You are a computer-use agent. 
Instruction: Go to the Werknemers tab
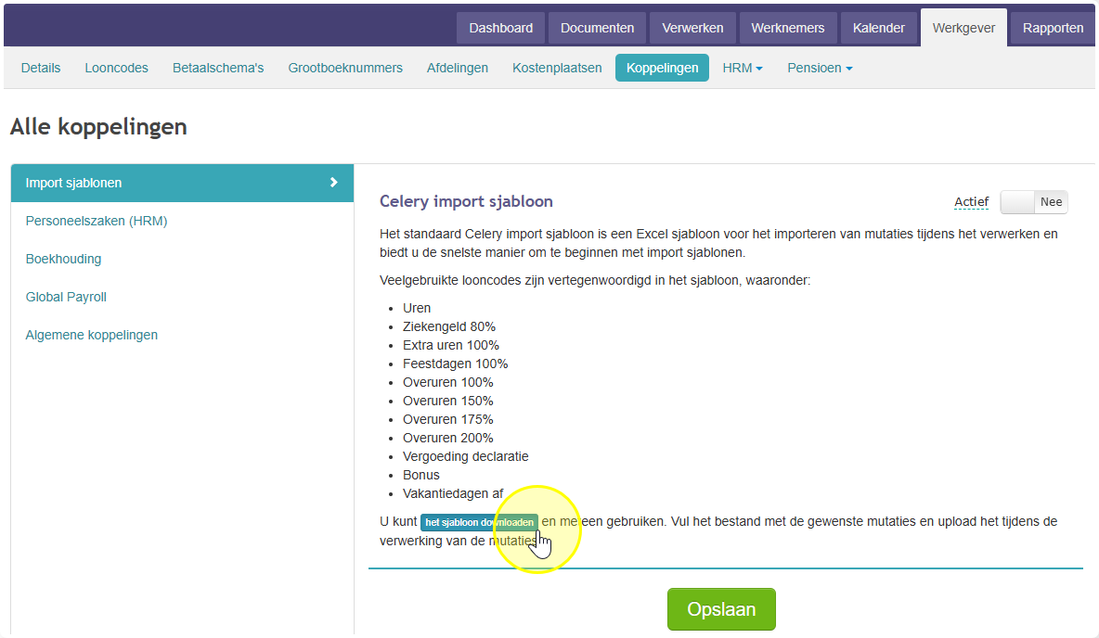click(x=788, y=29)
